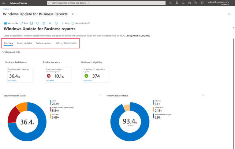Click the share workbook icon in toolbar

coord(44,23)
